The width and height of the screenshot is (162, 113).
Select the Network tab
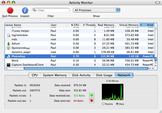(x=124, y=75)
